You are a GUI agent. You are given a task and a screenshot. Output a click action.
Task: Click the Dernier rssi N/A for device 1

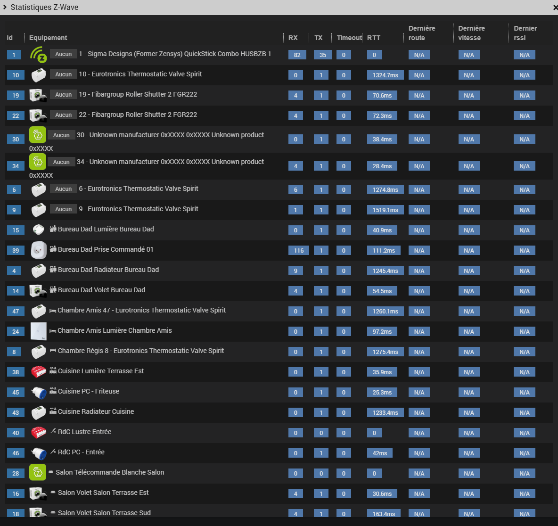point(524,55)
